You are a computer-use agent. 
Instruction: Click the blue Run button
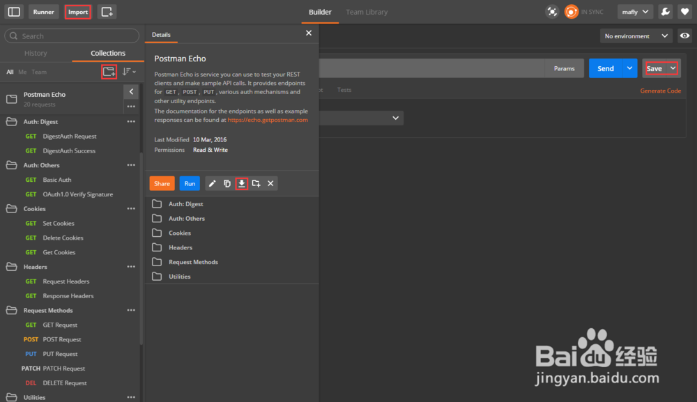[190, 183]
